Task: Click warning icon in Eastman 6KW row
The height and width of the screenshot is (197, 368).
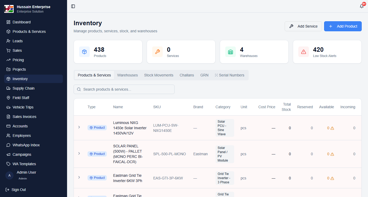Action: (x=332, y=178)
